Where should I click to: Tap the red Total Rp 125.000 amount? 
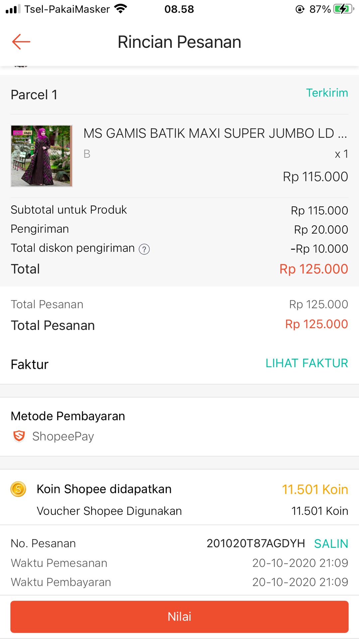point(313,269)
